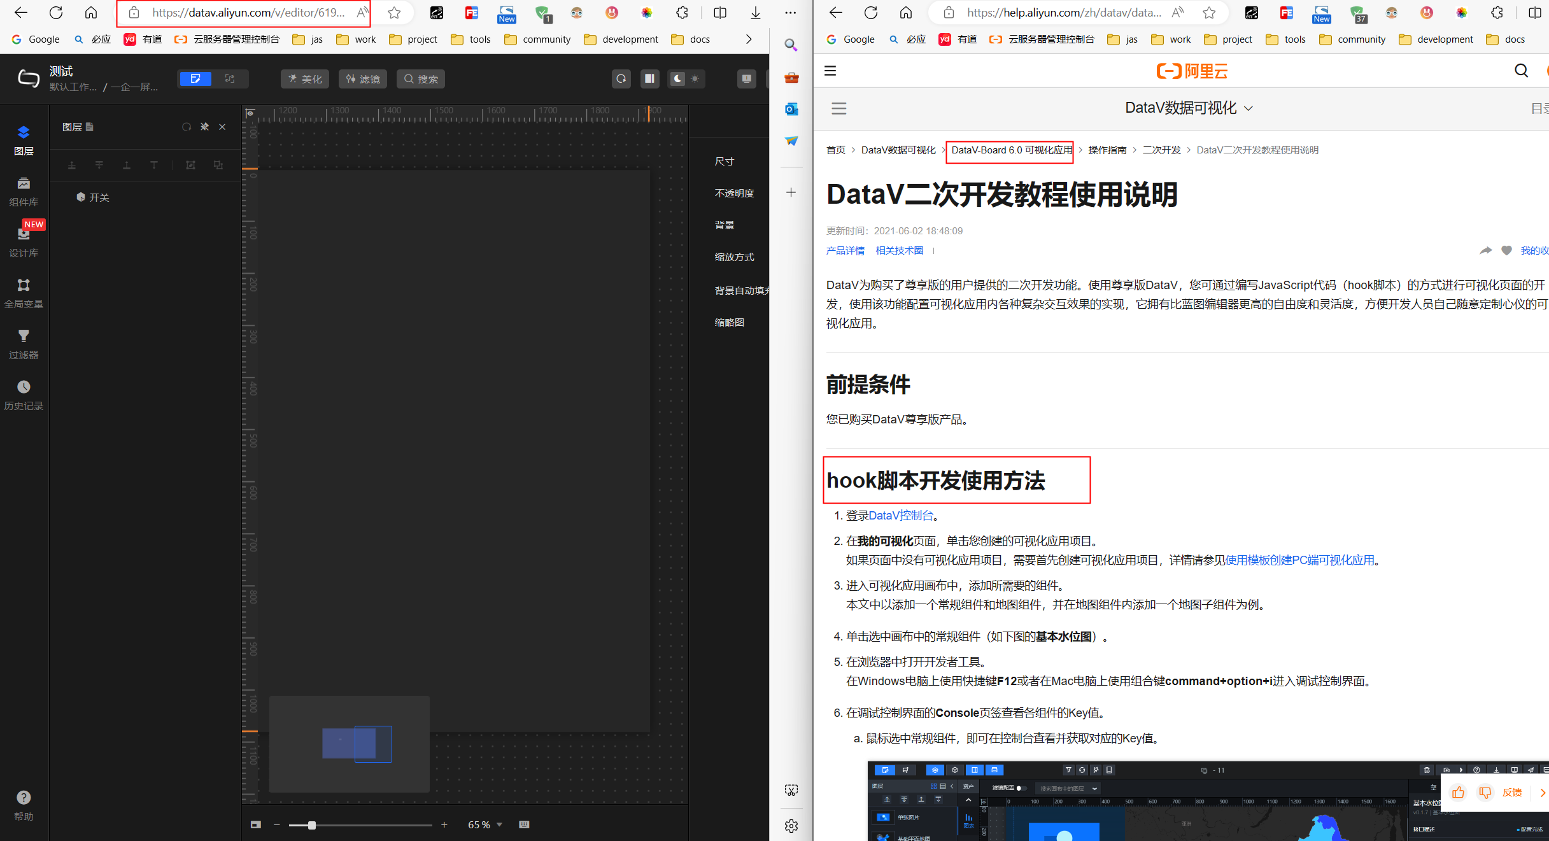Switch editor to light theme (sun)

click(x=695, y=78)
